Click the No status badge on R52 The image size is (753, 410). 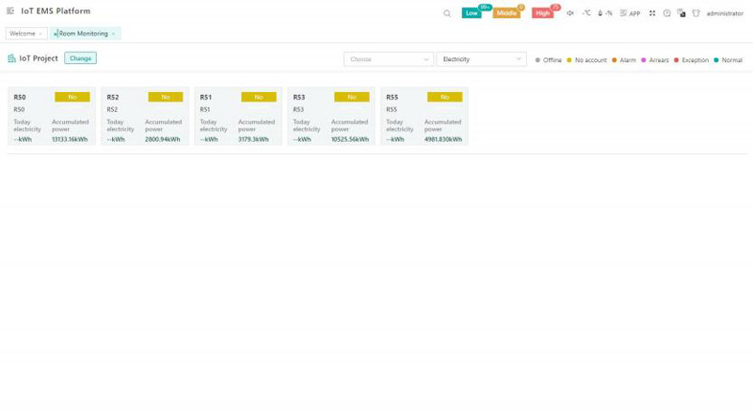166,97
